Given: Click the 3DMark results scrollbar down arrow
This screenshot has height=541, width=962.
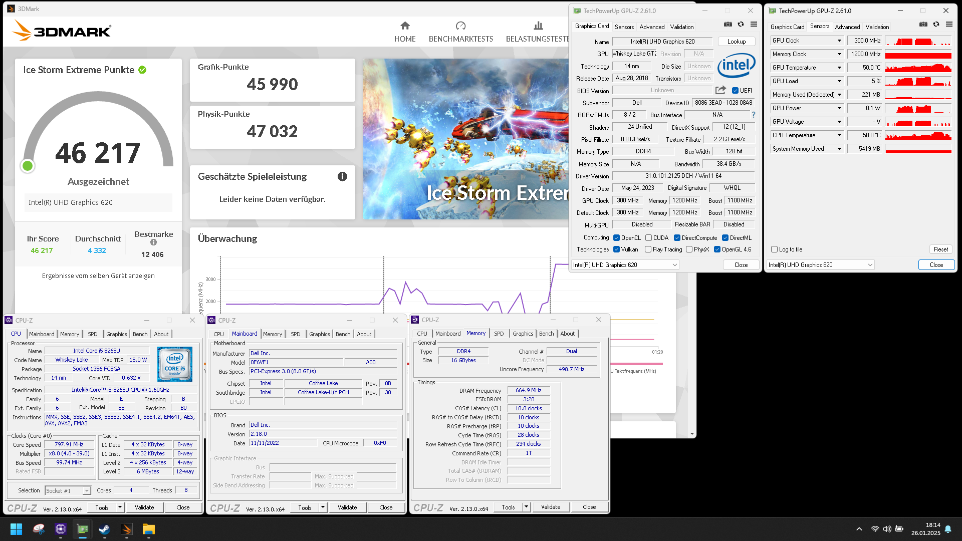Looking at the screenshot, I should click(692, 434).
